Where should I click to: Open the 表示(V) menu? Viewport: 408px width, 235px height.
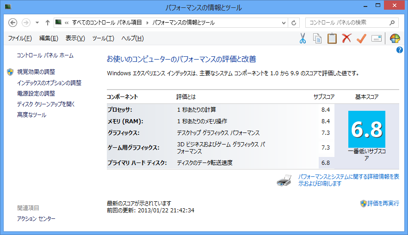[75, 38]
